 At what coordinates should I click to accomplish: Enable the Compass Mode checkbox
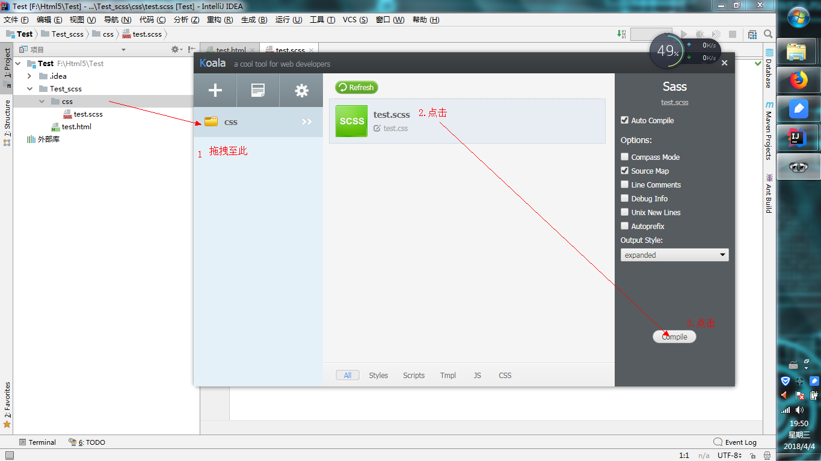click(624, 157)
